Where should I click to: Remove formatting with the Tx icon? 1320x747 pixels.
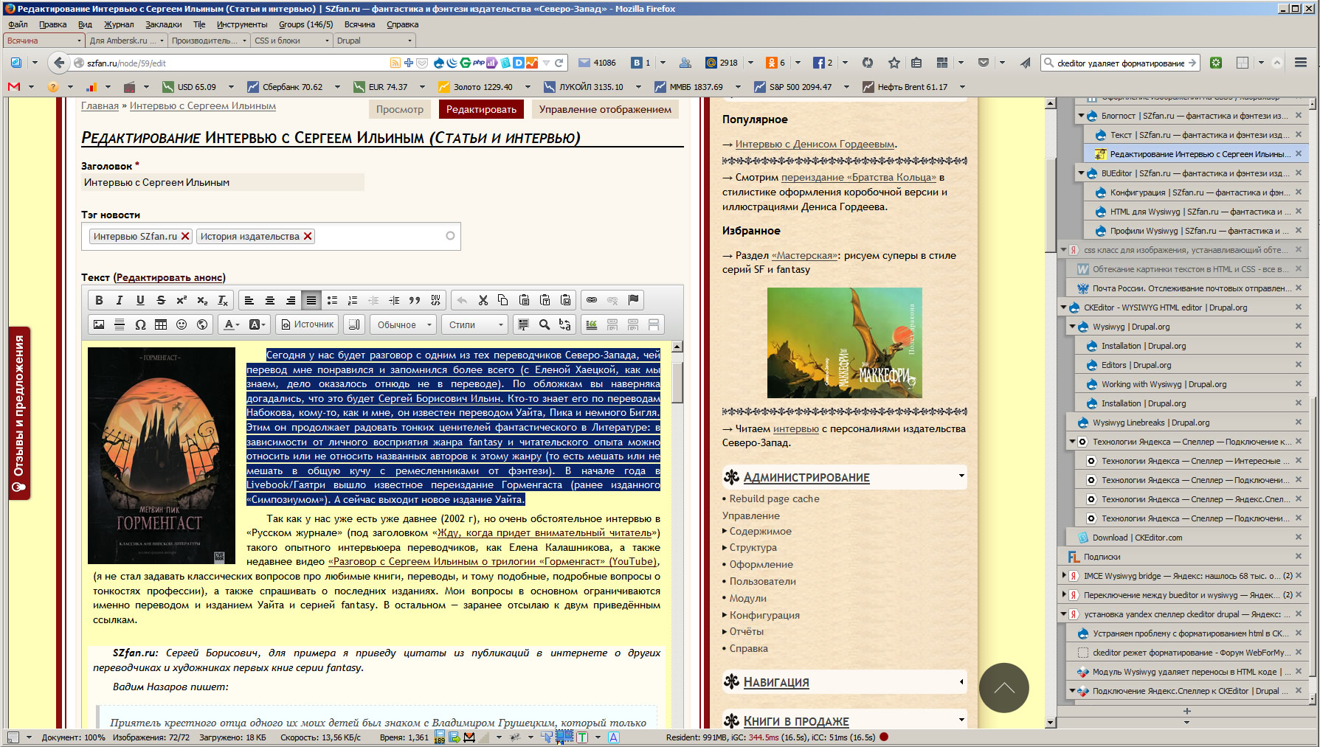(223, 300)
